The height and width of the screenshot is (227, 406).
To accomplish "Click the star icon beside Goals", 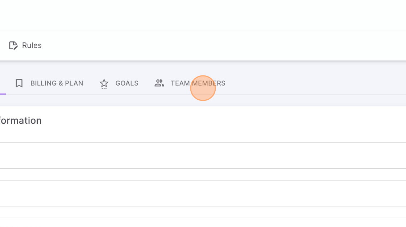I will tap(104, 83).
